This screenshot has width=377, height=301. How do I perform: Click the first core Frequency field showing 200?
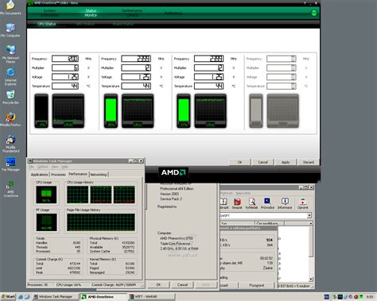point(65,59)
